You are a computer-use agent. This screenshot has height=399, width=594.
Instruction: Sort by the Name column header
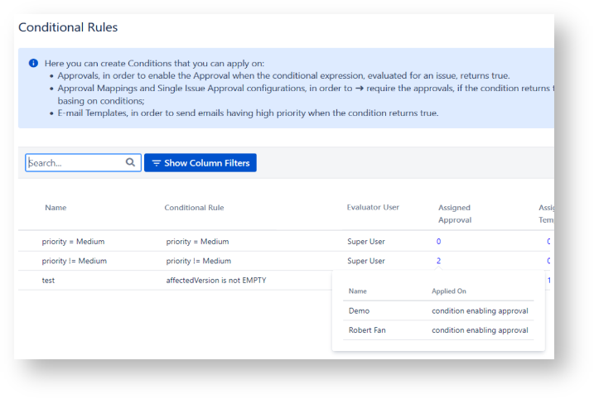(x=56, y=208)
